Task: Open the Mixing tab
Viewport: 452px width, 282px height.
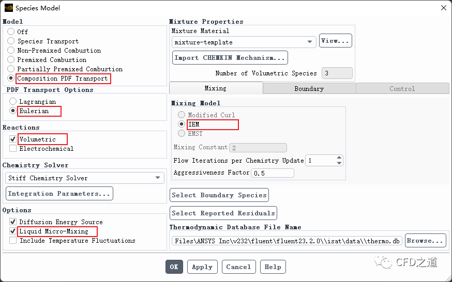Action: point(215,89)
